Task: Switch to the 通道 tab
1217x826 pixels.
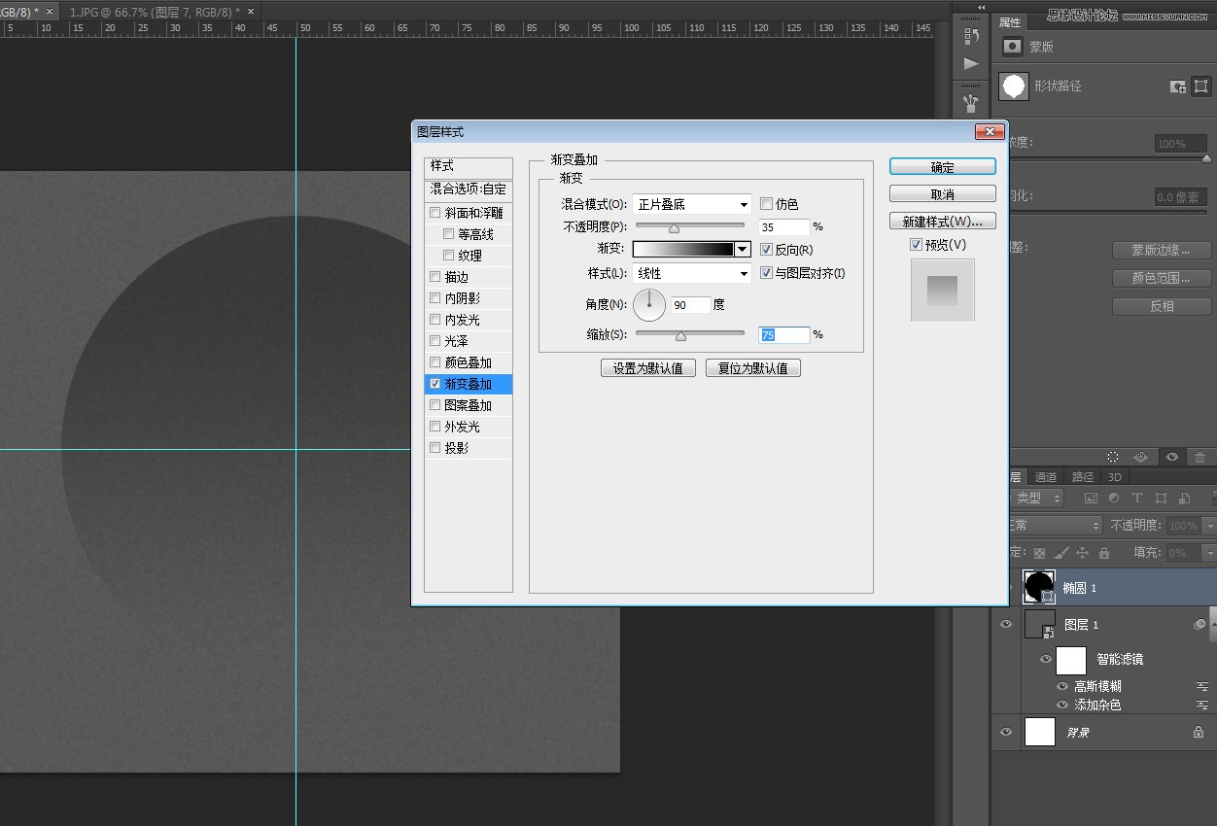Action: (x=1046, y=477)
